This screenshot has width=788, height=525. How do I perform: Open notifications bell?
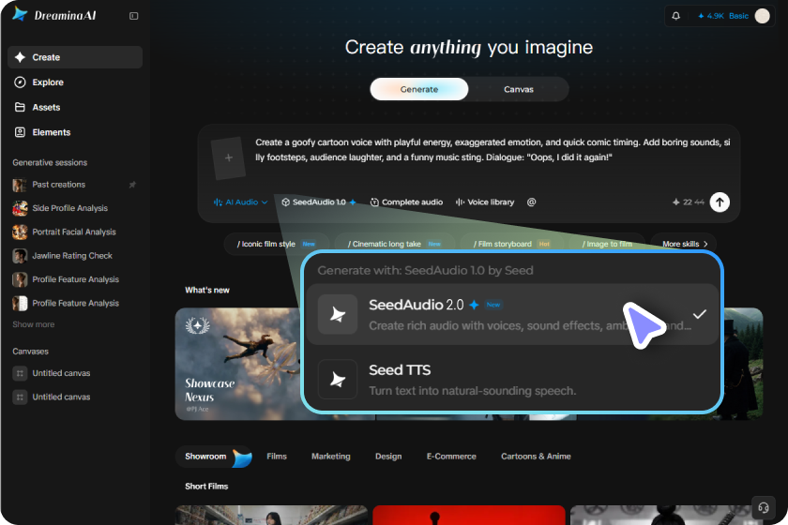point(676,16)
